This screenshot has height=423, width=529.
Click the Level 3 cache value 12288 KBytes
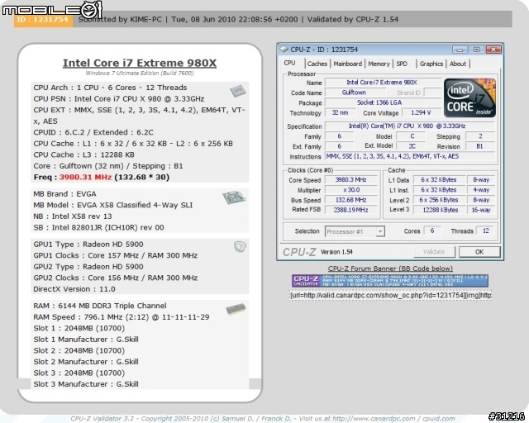click(439, 210)
